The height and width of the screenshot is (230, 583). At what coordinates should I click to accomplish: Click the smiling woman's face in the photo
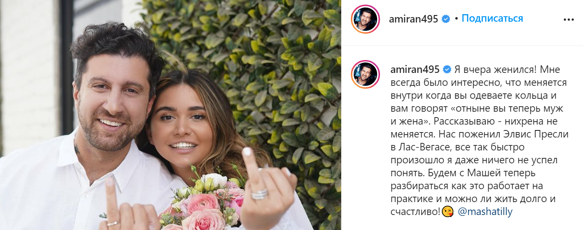180,125
